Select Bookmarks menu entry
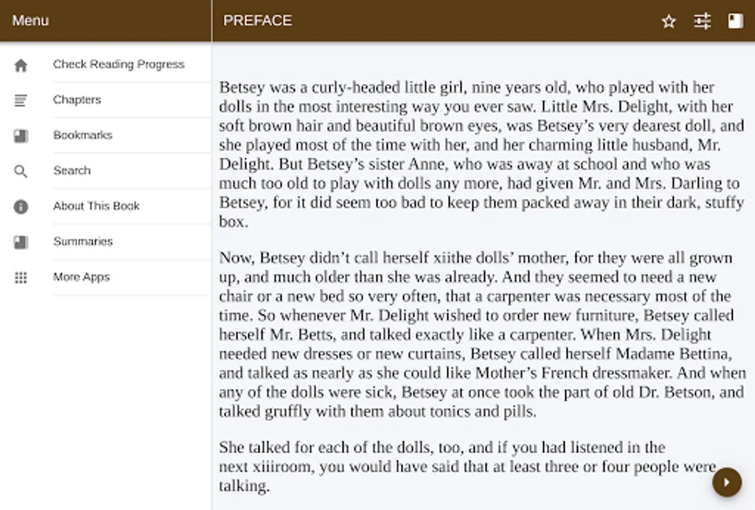755x510 pixels. point(83,135)
